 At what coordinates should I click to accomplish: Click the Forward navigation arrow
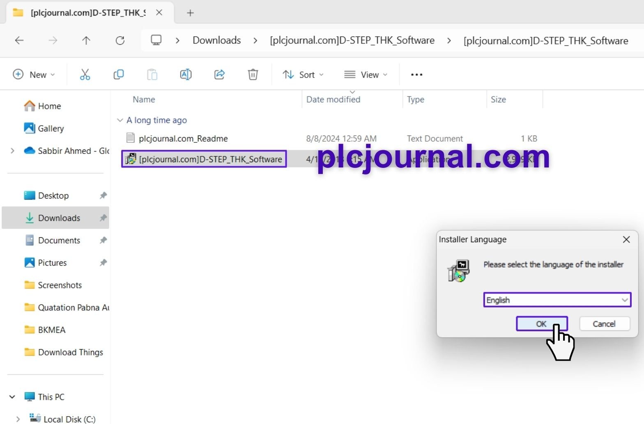(x=53, y=40)
